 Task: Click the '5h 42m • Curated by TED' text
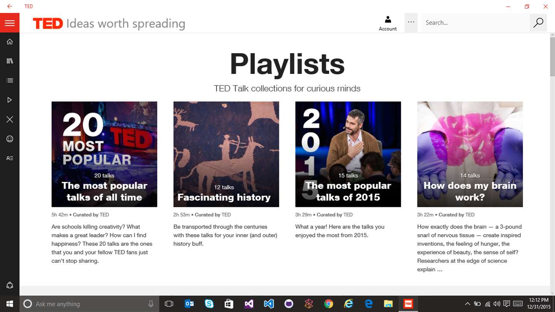point(80,215)
